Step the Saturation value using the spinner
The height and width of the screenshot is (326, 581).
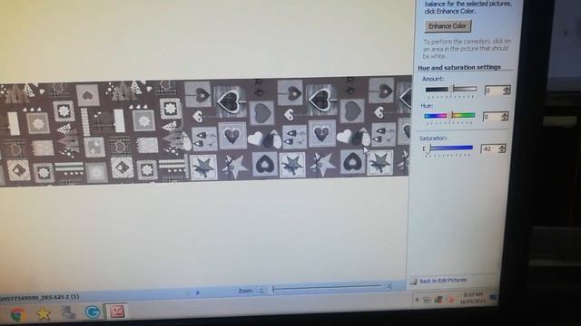(x=502, y=149)
